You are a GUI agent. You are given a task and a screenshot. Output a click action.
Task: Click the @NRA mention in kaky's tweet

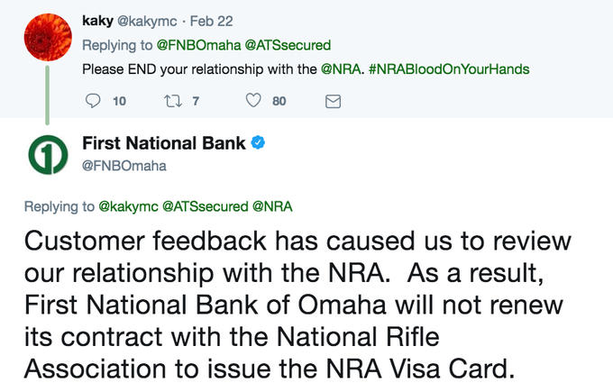[x=341, y=69]
